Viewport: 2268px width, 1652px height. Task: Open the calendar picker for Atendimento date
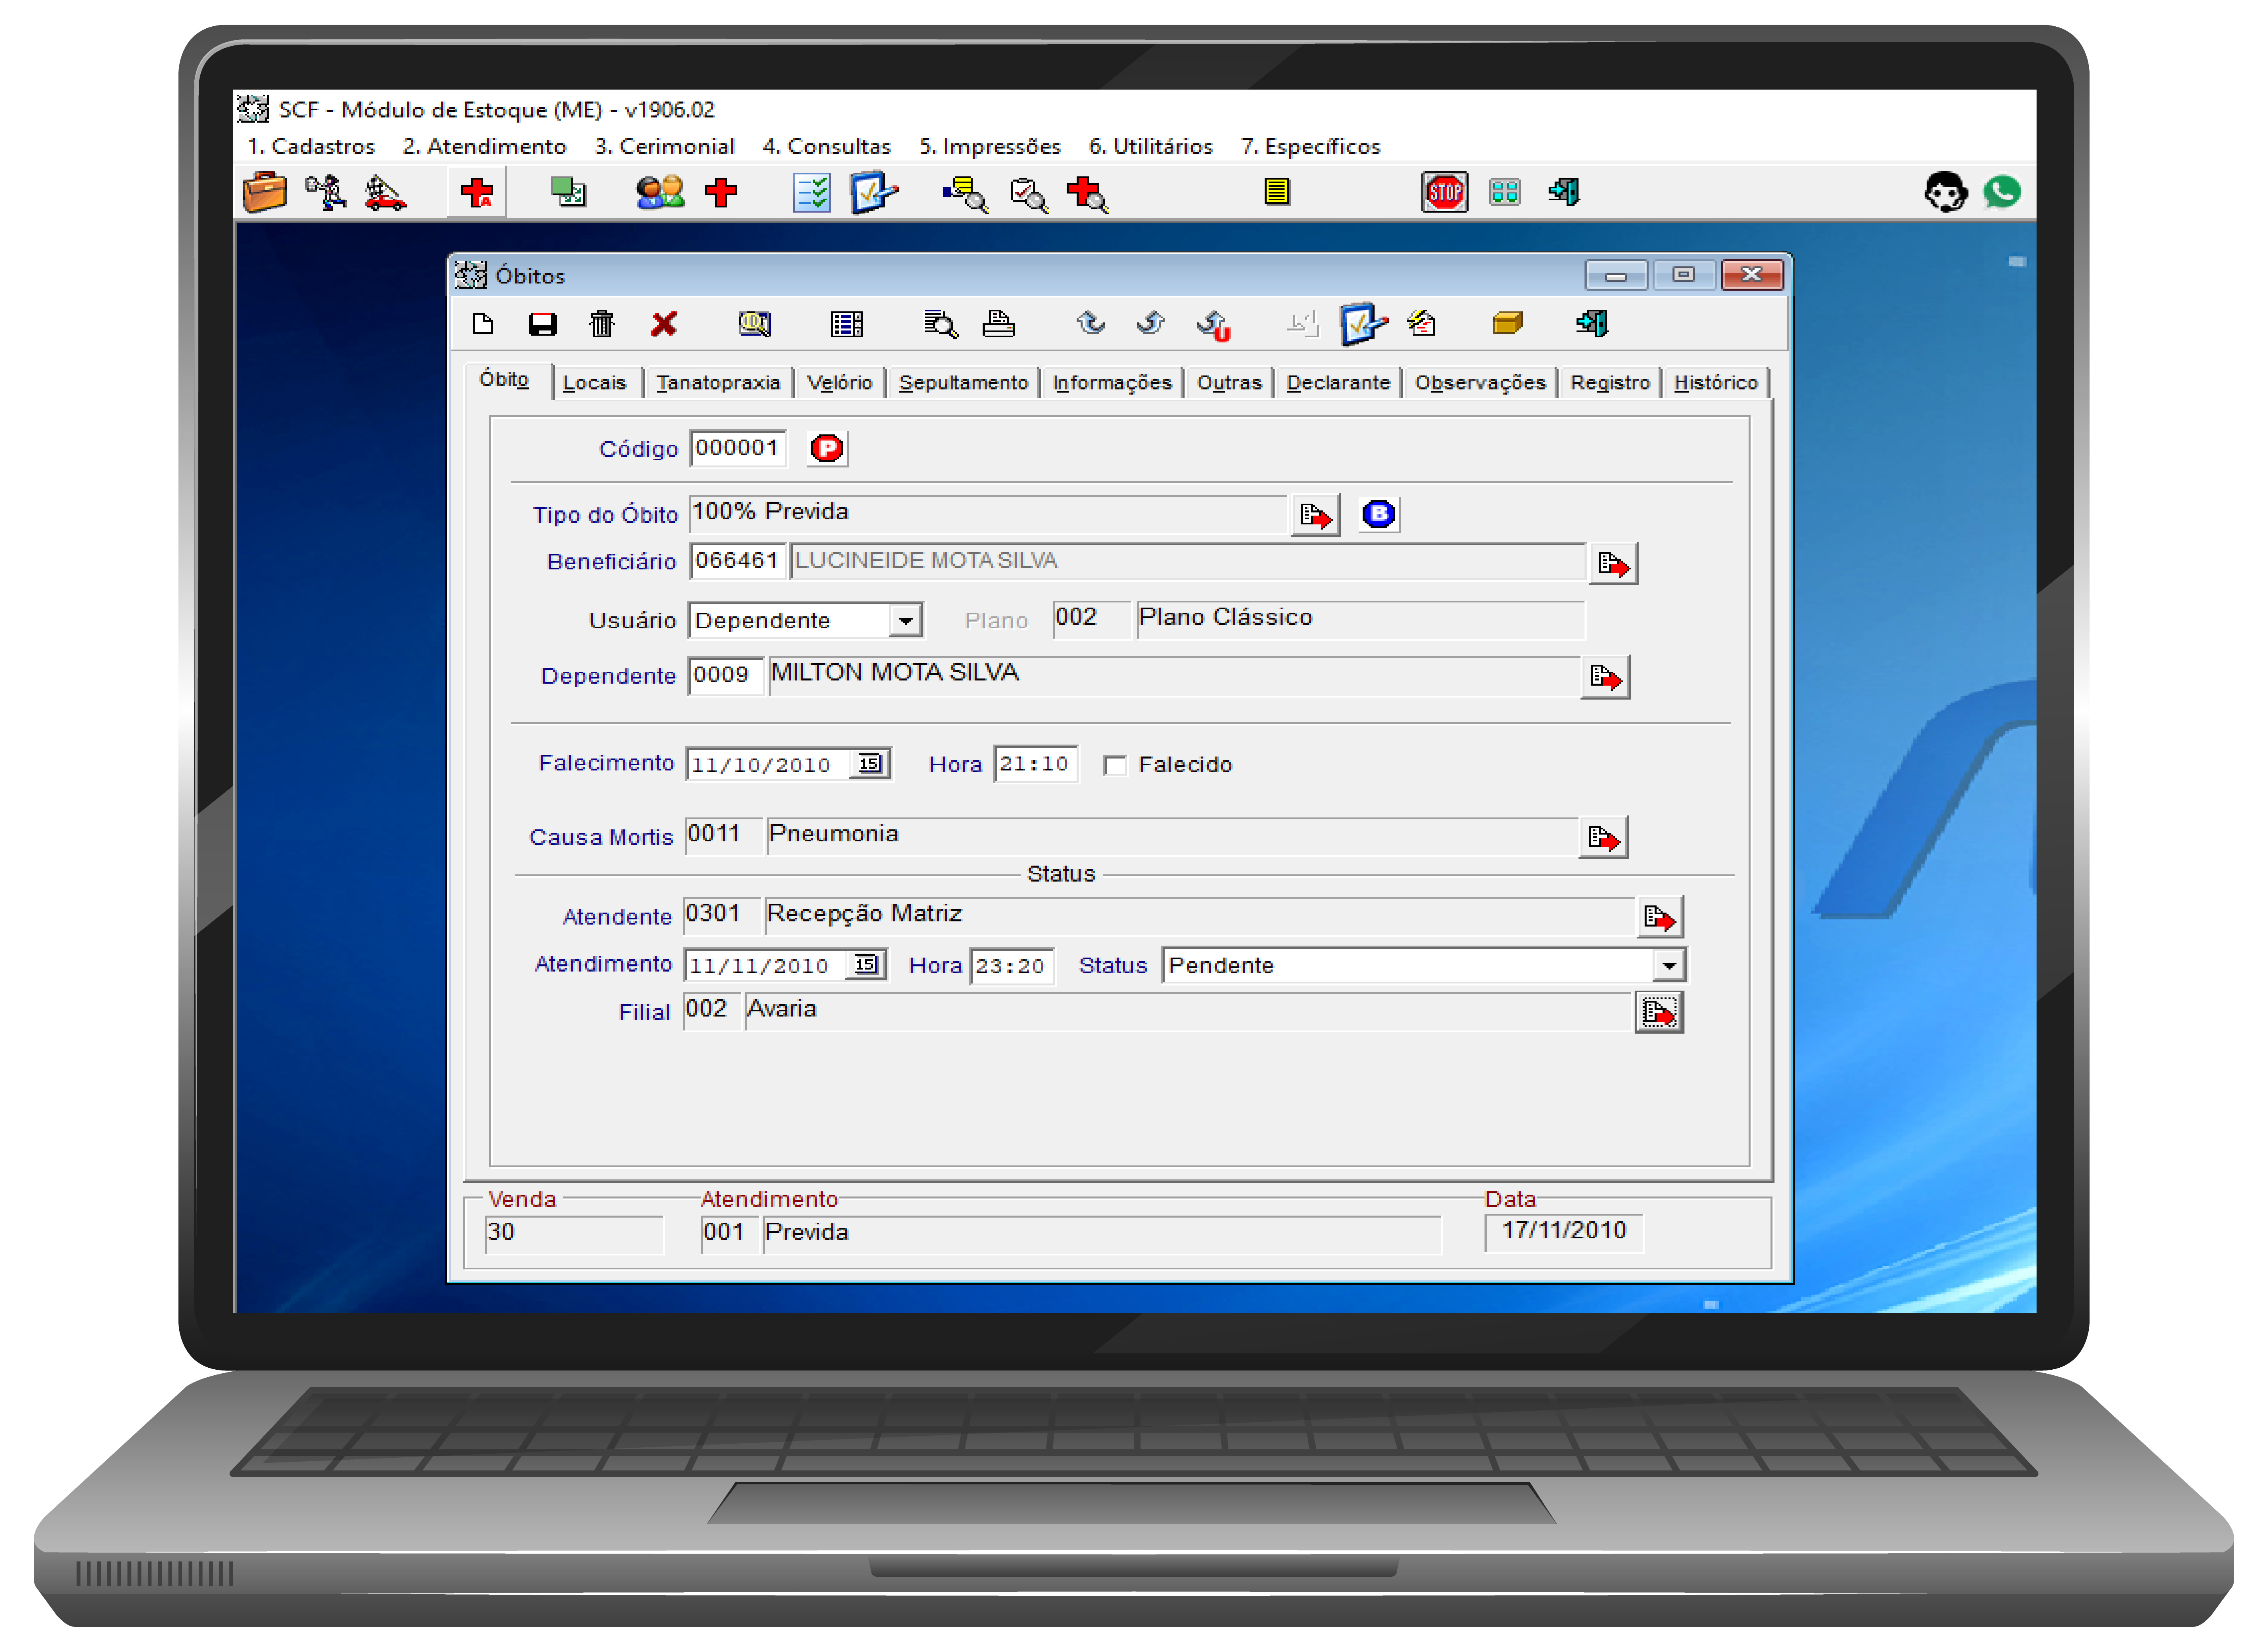click(x=866, y=966)
